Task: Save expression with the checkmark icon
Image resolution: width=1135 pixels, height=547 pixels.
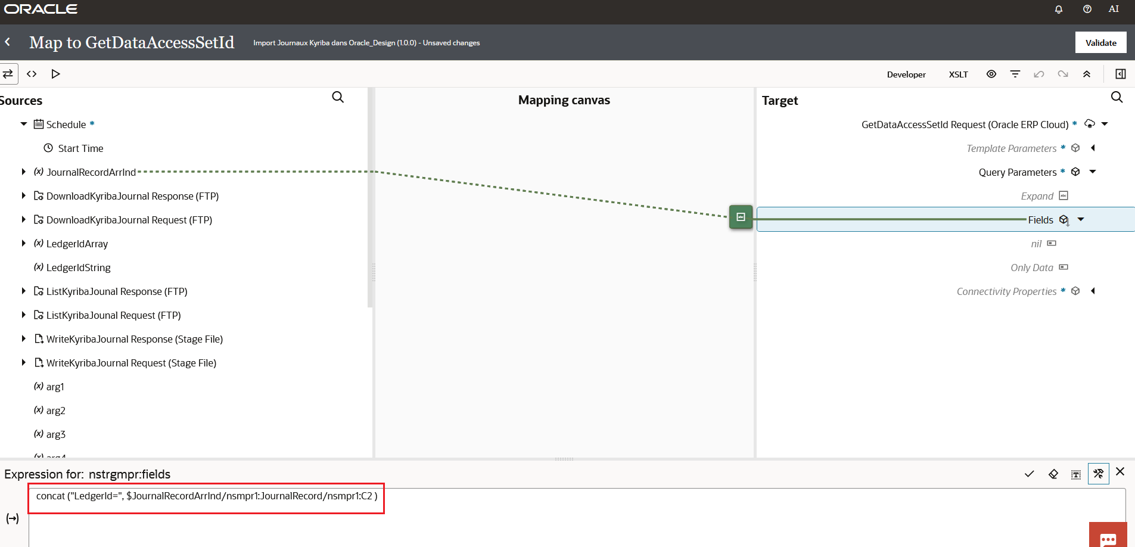Action: pyautogui.click(x=1029, y=474)
